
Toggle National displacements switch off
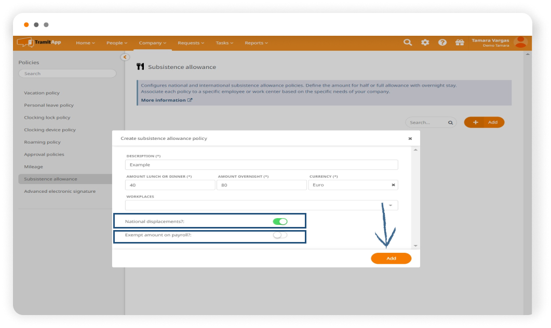pyautogui.click(x=280, y=221)
